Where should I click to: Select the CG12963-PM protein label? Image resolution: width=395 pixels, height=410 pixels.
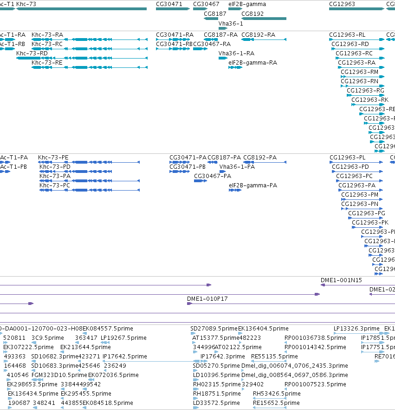click(x=360, y=194)
